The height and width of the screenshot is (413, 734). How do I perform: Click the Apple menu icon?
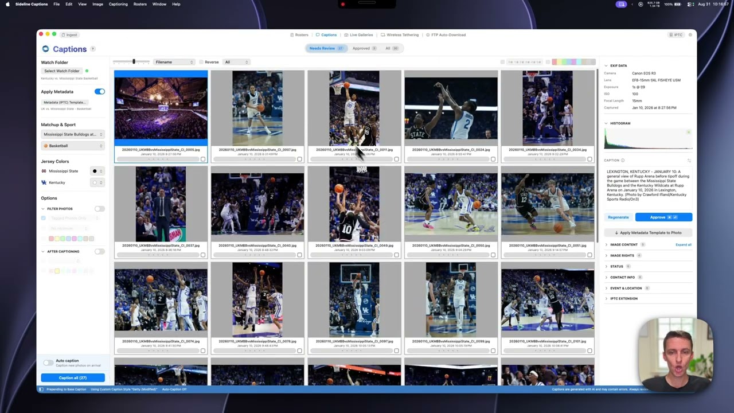pyautogui.click(x=7, y=4)
